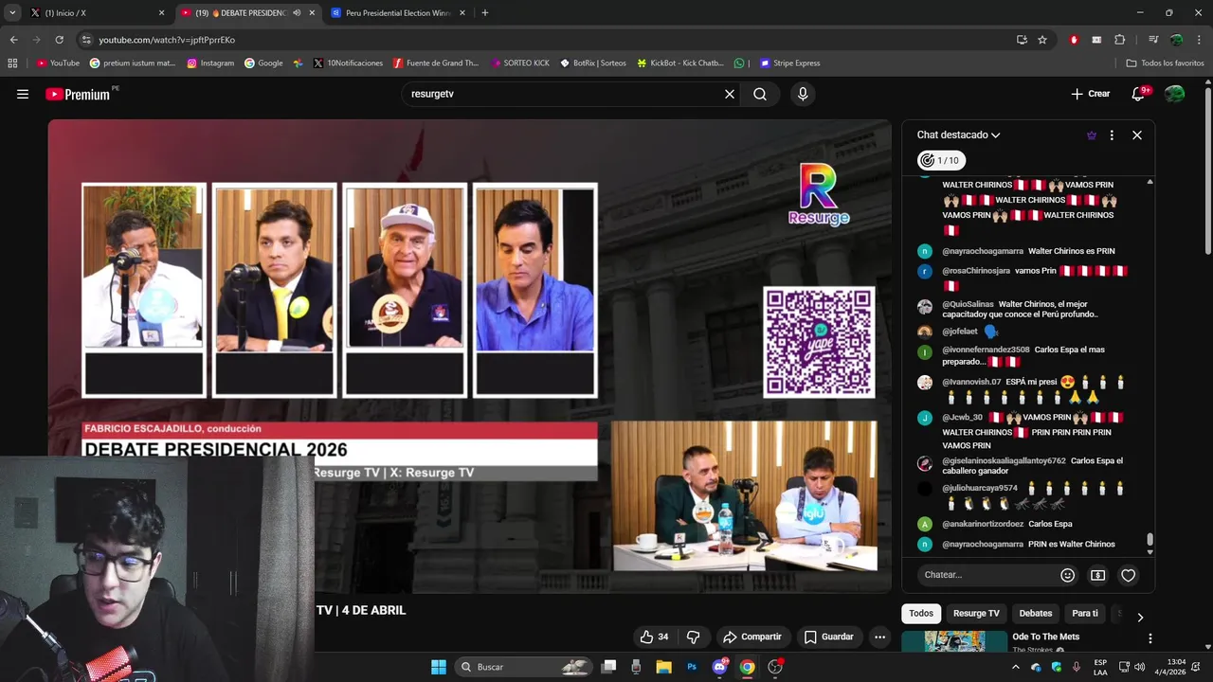Open the SORTEO KICK bookmark
The width and height of the screenshot is (1213, 682).
[x=520, y=63]
